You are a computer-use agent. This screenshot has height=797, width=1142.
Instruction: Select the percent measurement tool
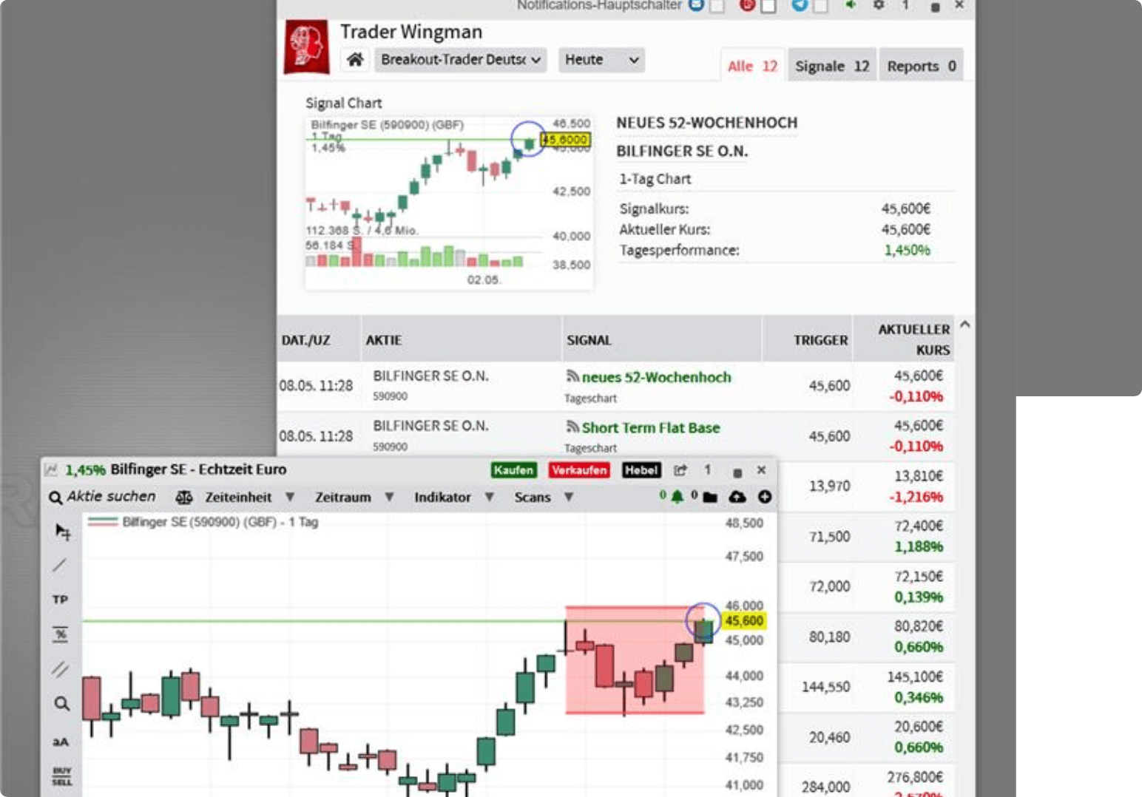click(x=60, y=634)
